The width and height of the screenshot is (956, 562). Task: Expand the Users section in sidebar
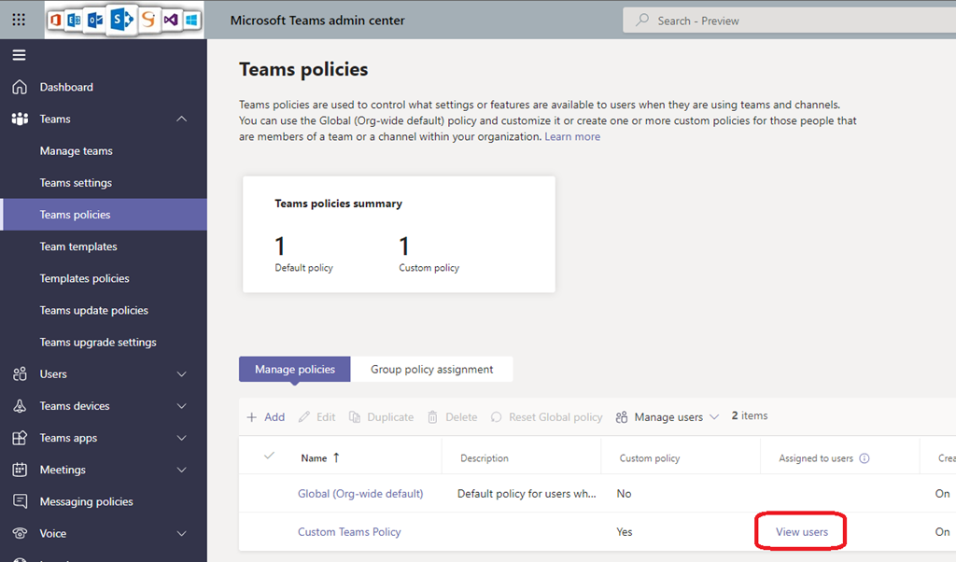(x=181, y=374)
